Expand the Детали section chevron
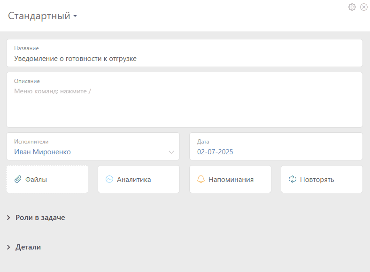This screenshot has width=370, height=272. 8,247
